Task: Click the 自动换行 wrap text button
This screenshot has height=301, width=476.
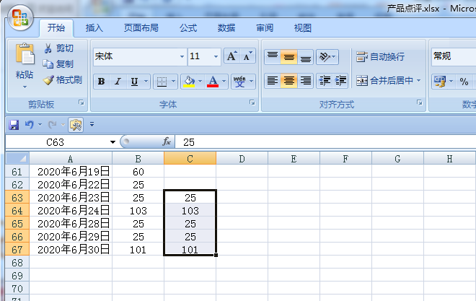Action: (x=380, y=57)
